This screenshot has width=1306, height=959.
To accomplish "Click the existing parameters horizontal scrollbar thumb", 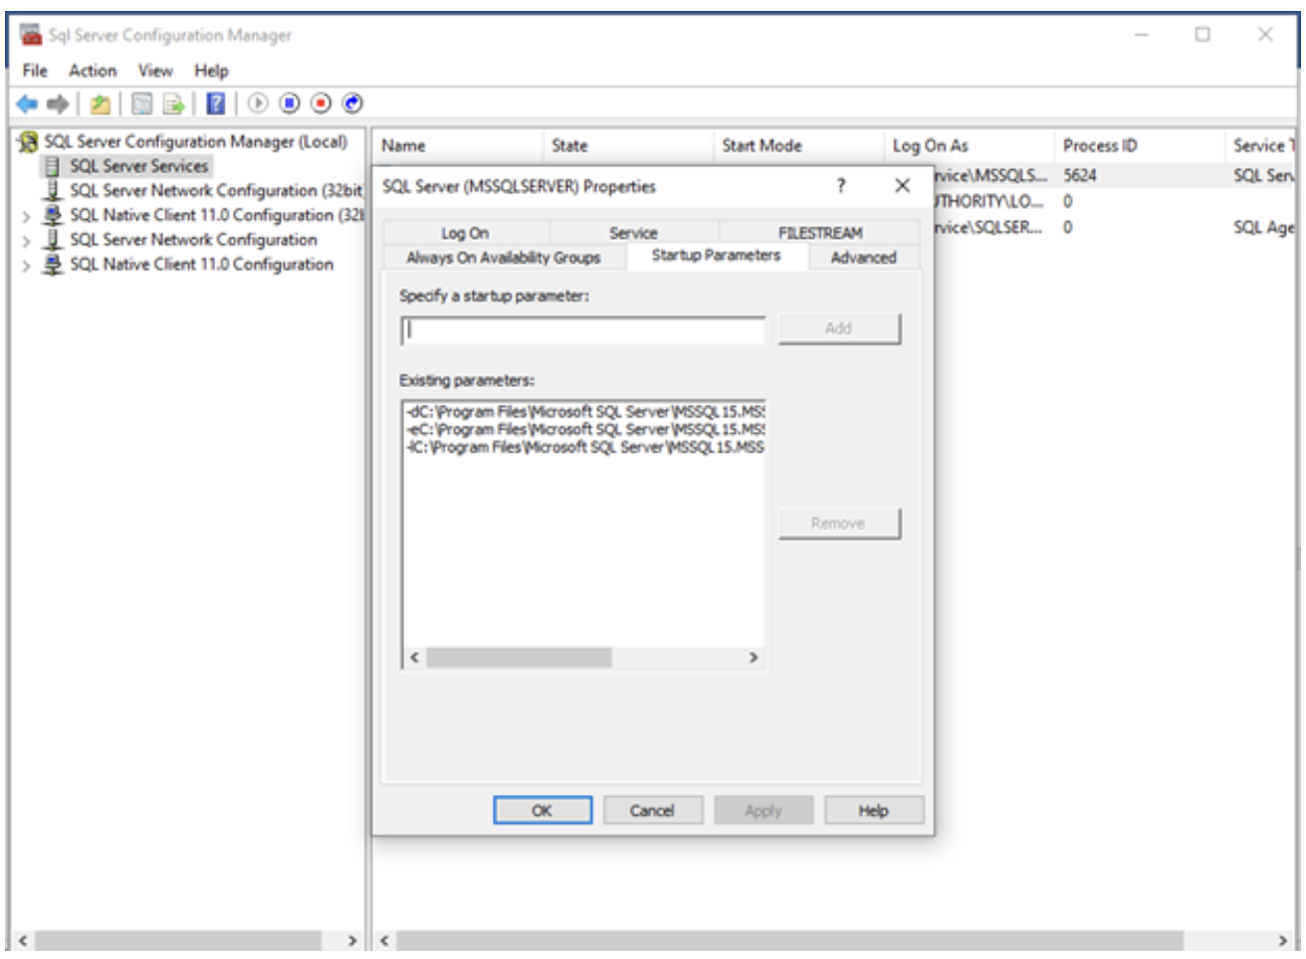I will [x=519, y=658].
